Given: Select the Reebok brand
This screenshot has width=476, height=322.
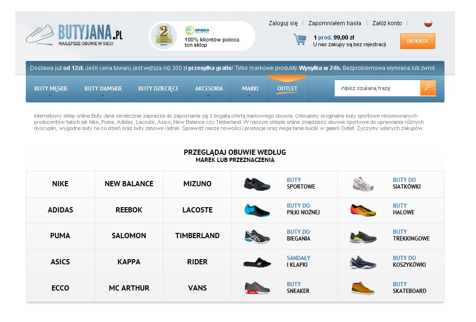Looking at the screenshot, I should click(x=129, y=210).
